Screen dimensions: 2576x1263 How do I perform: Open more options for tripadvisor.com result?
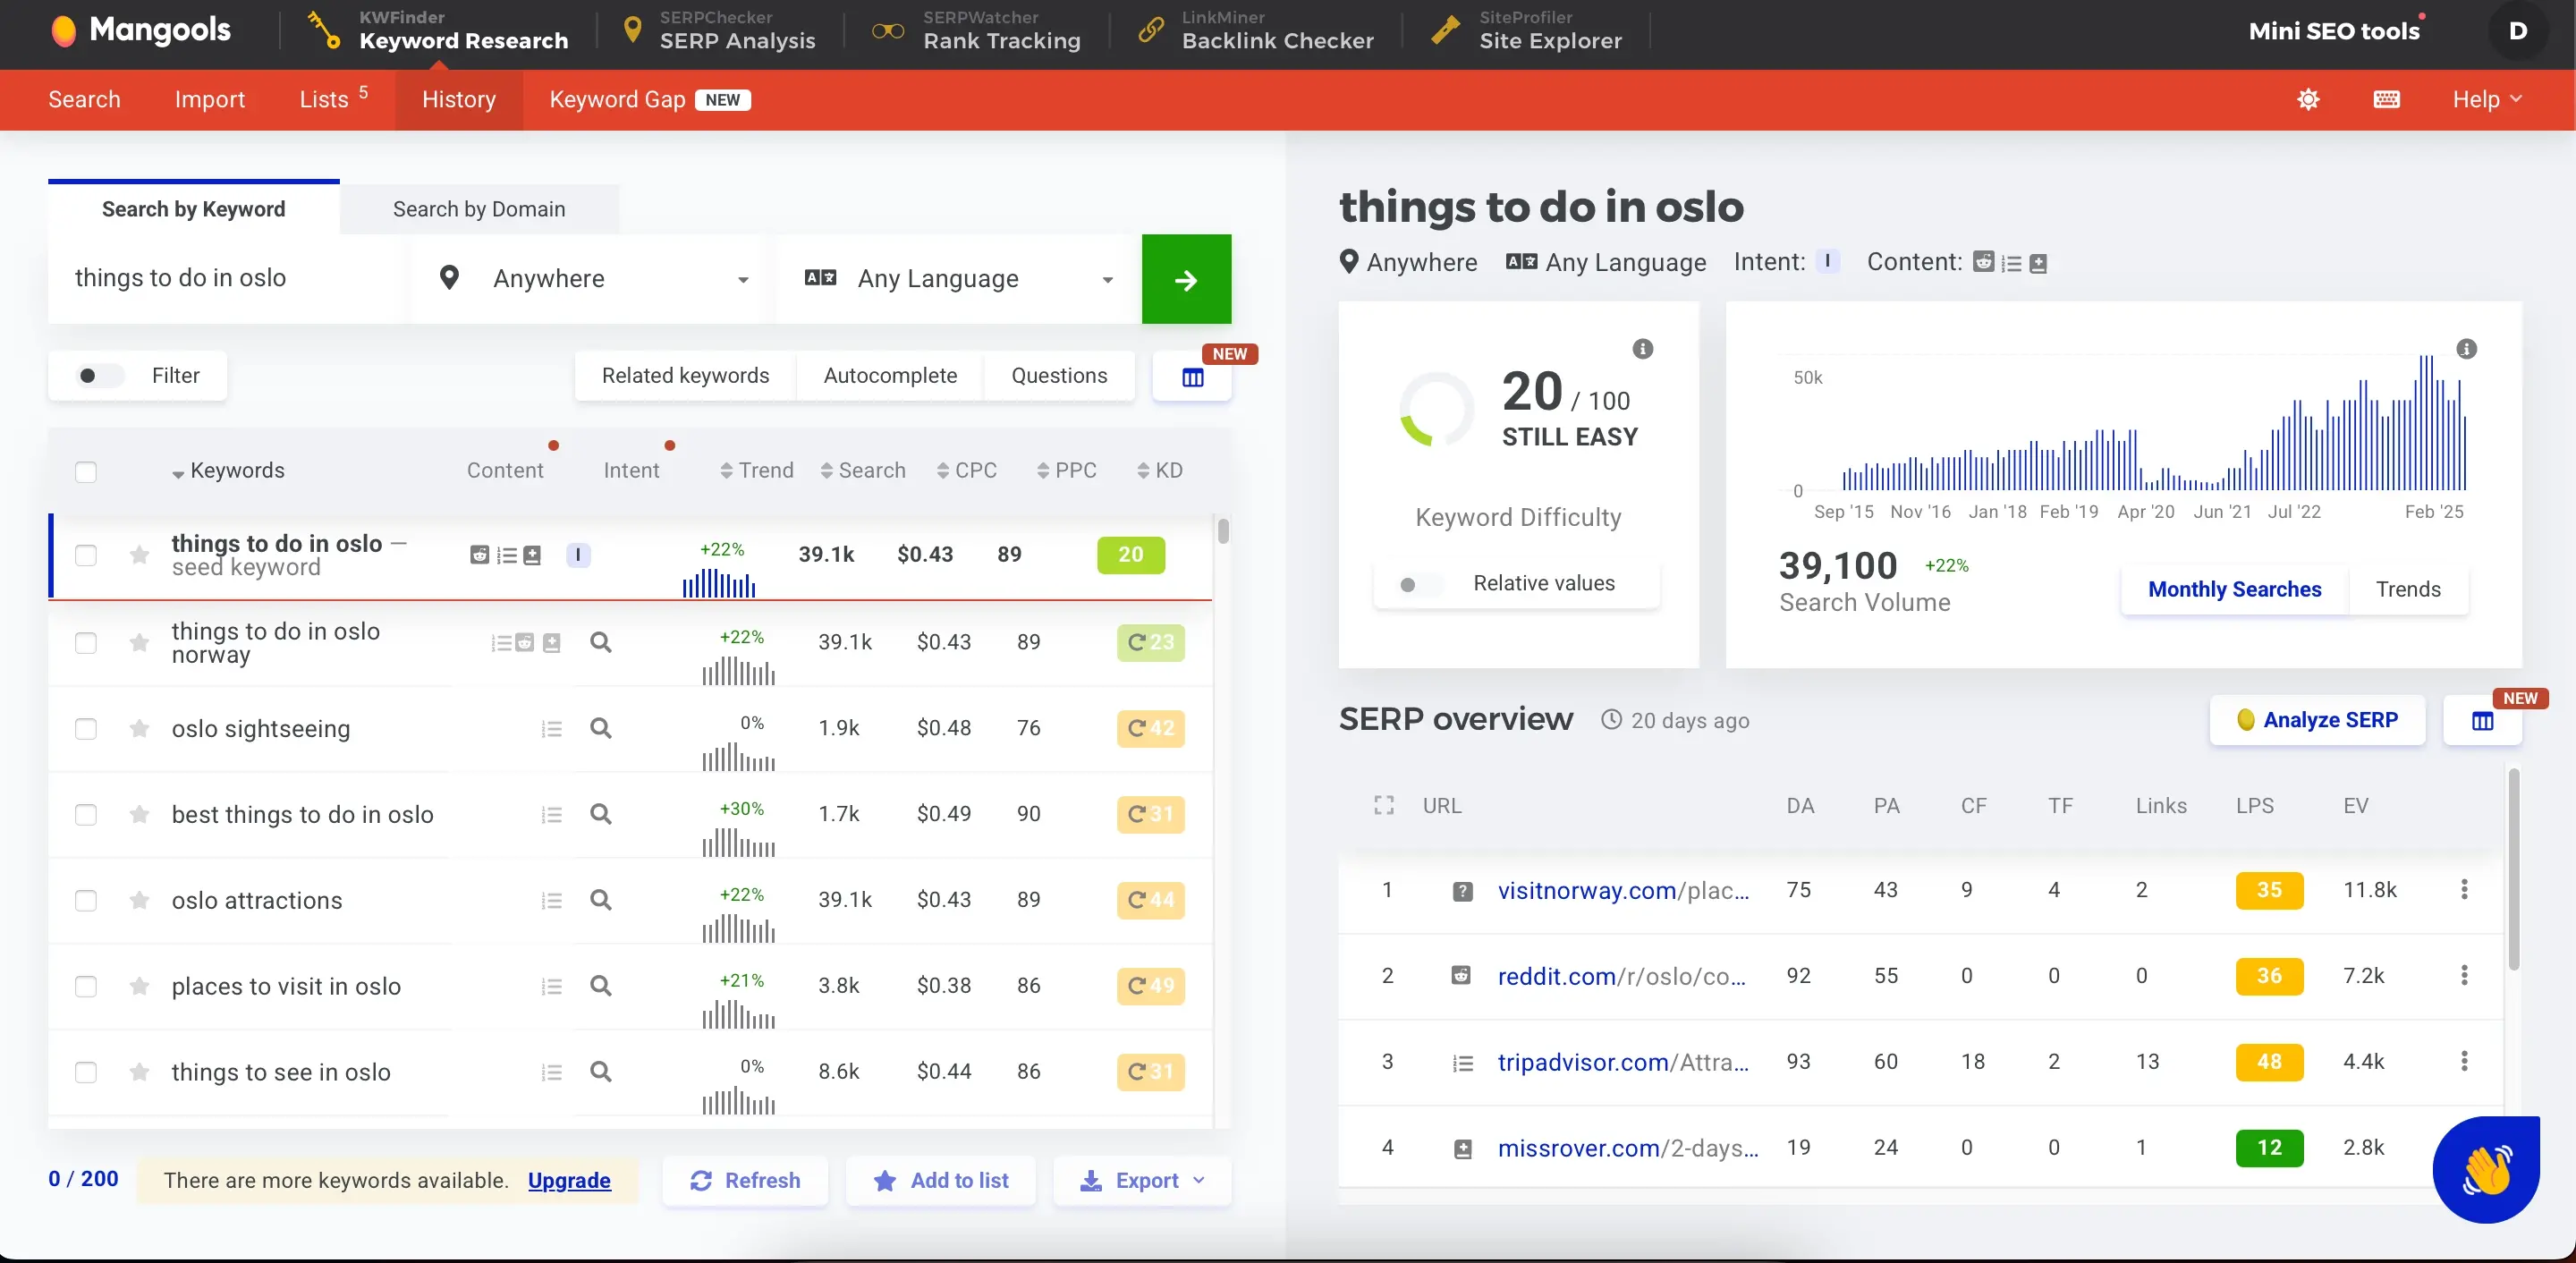click(x=2464, y=1061)
